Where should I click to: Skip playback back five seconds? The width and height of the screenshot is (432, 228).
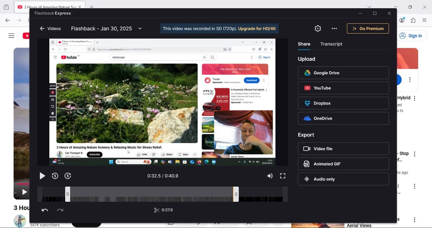pos(55,176)
